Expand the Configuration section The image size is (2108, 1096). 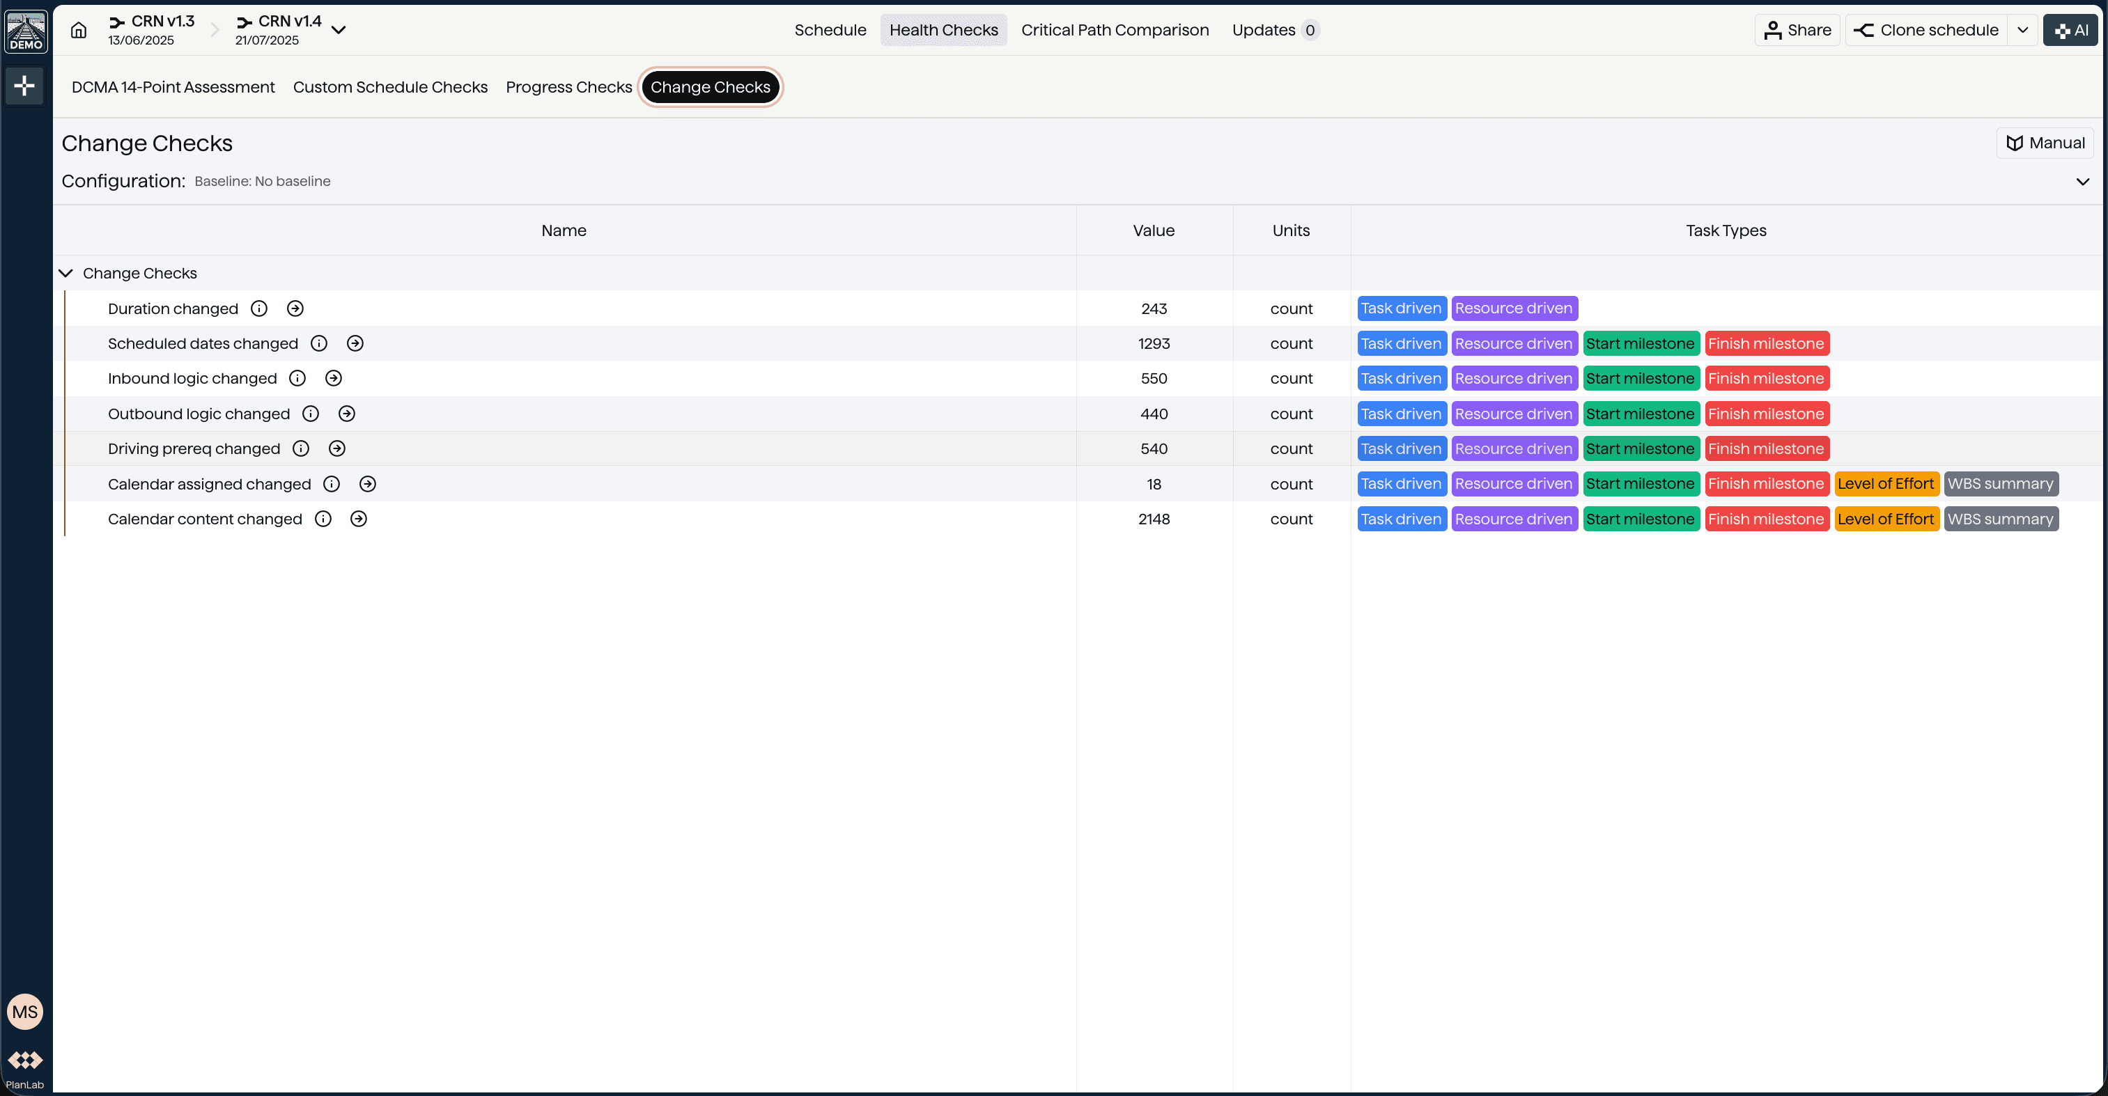point(2083,182)
